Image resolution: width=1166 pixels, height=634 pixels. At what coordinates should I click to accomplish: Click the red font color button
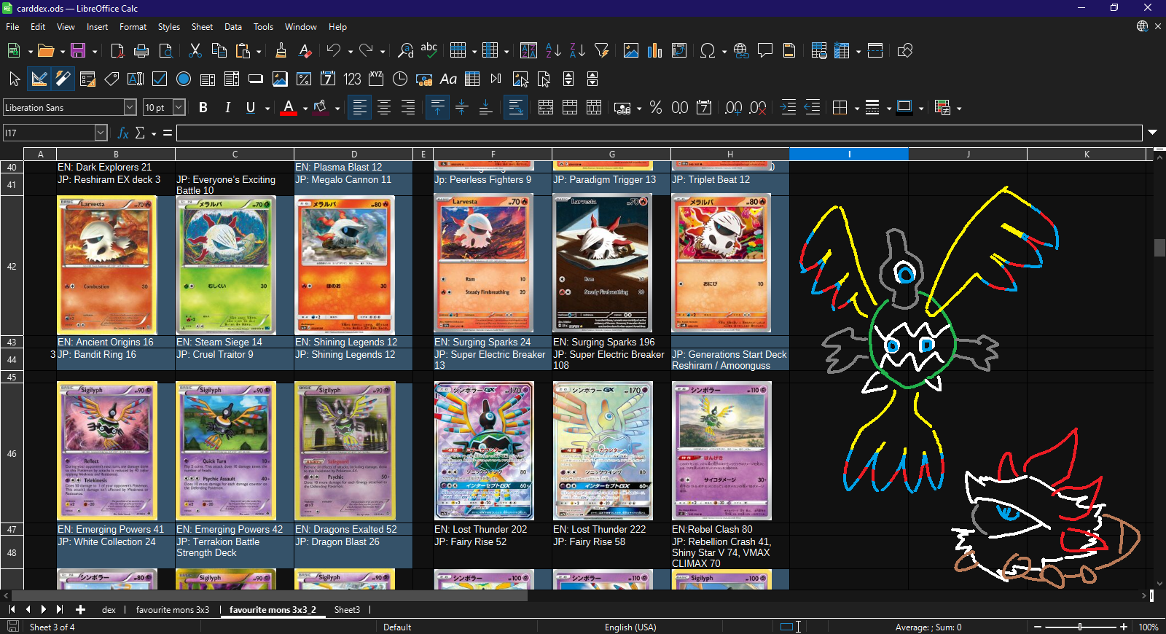pyautogui.click(x=289, y=108)
